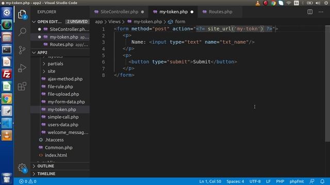Change end of line sequence 'LF'
The image size is (330, 185).
pyautogui.click(x=268, y=181)
